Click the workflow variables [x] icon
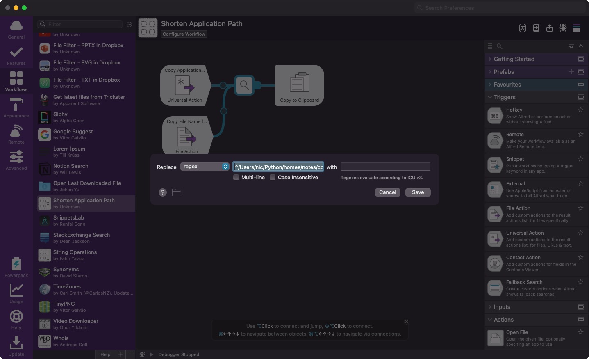Screen dimensions: 589x359 pos(522,28)
